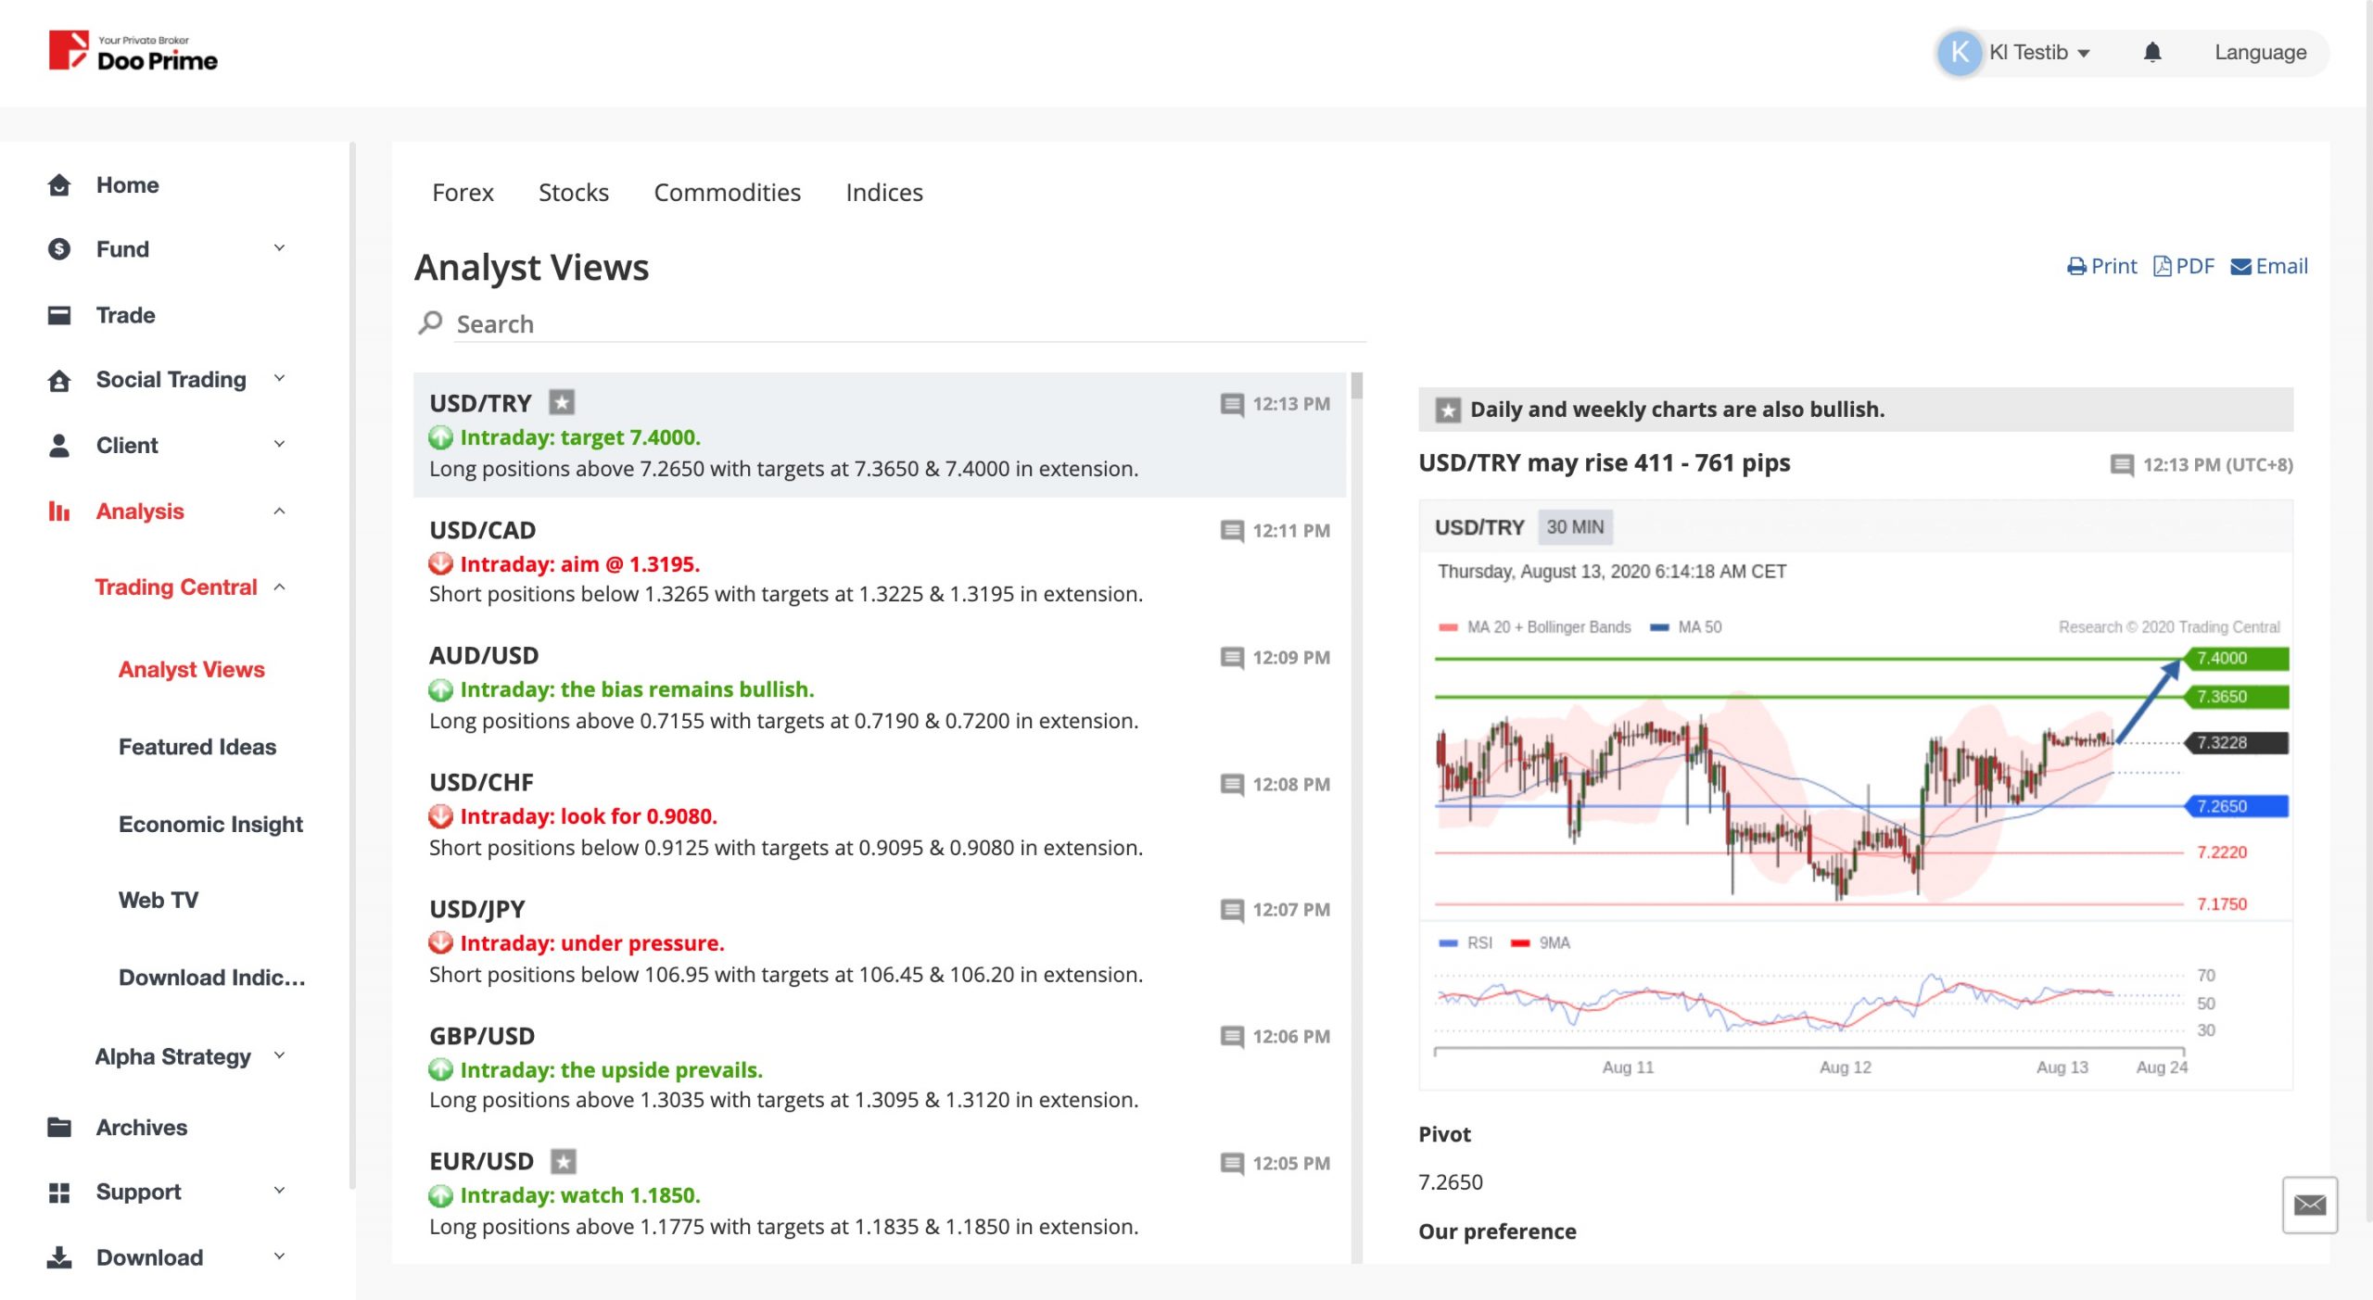Open the USD/CHF analyst view
Image resolution: width=2373 pixels, height=1300 pixels.
pyautogui.click(x=879, y=815)
